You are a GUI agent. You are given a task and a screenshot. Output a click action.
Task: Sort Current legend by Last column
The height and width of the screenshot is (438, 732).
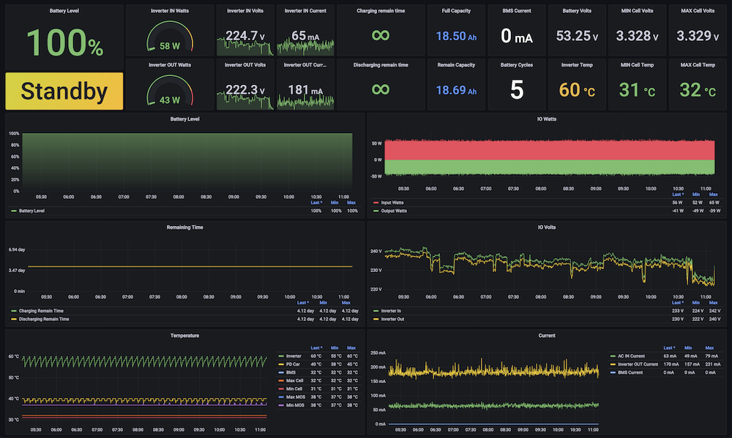(x=669, y=348)
